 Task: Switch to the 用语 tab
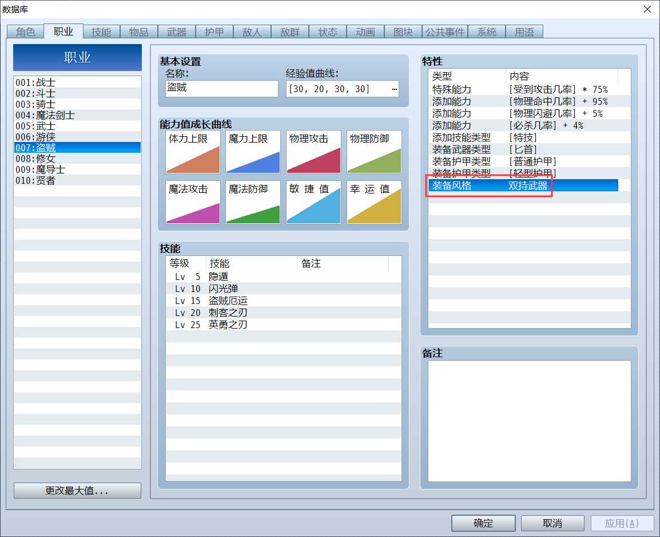tap(524, 32)
